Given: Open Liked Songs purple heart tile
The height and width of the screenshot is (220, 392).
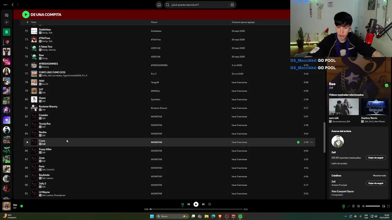Looking at the screenshot, I should point(6,120).
